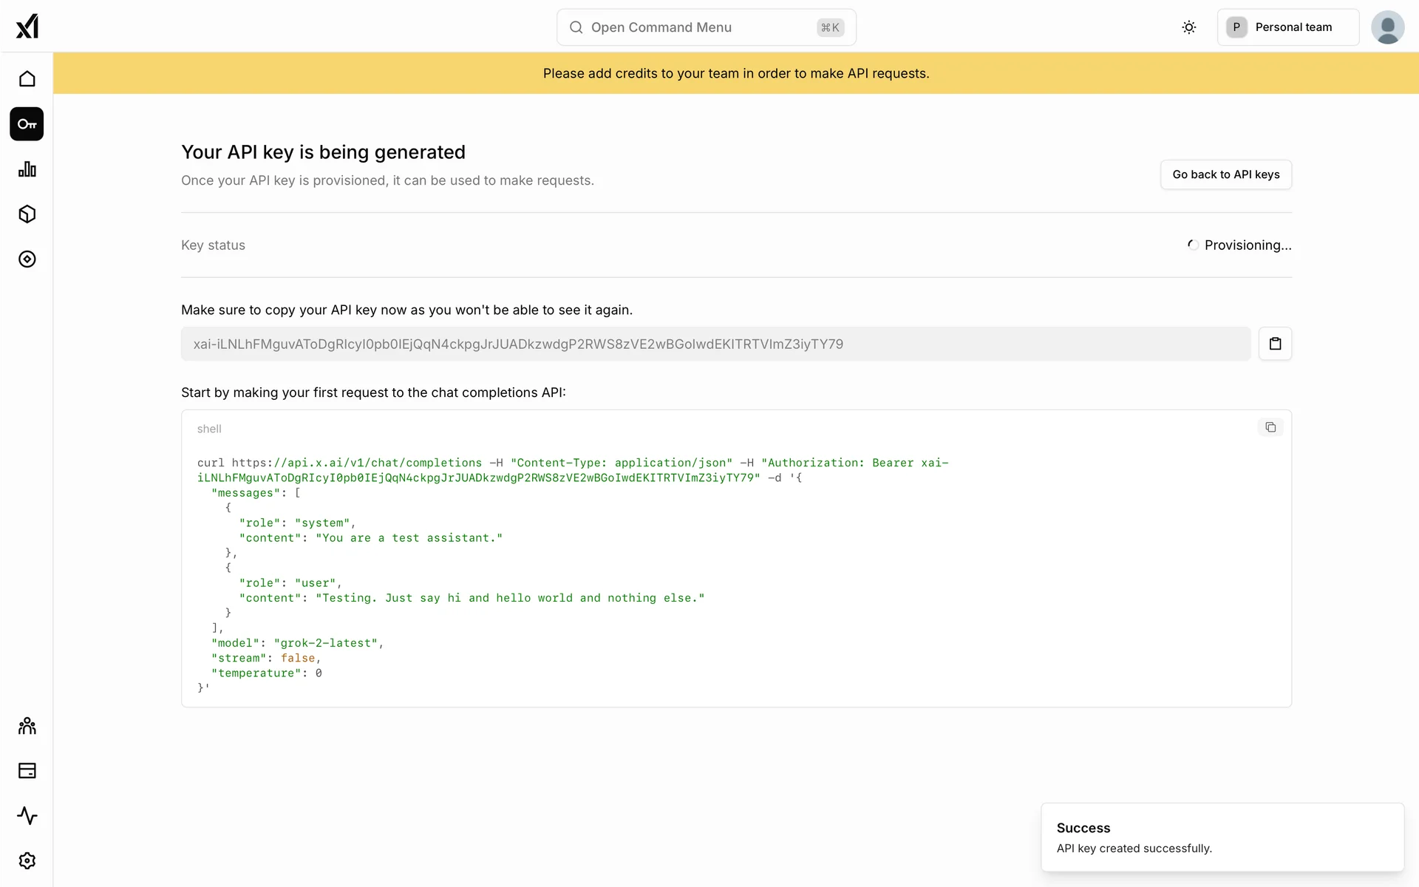Click Go back to API keys button
The image size is (1419, 887).
click(1225, 174)
